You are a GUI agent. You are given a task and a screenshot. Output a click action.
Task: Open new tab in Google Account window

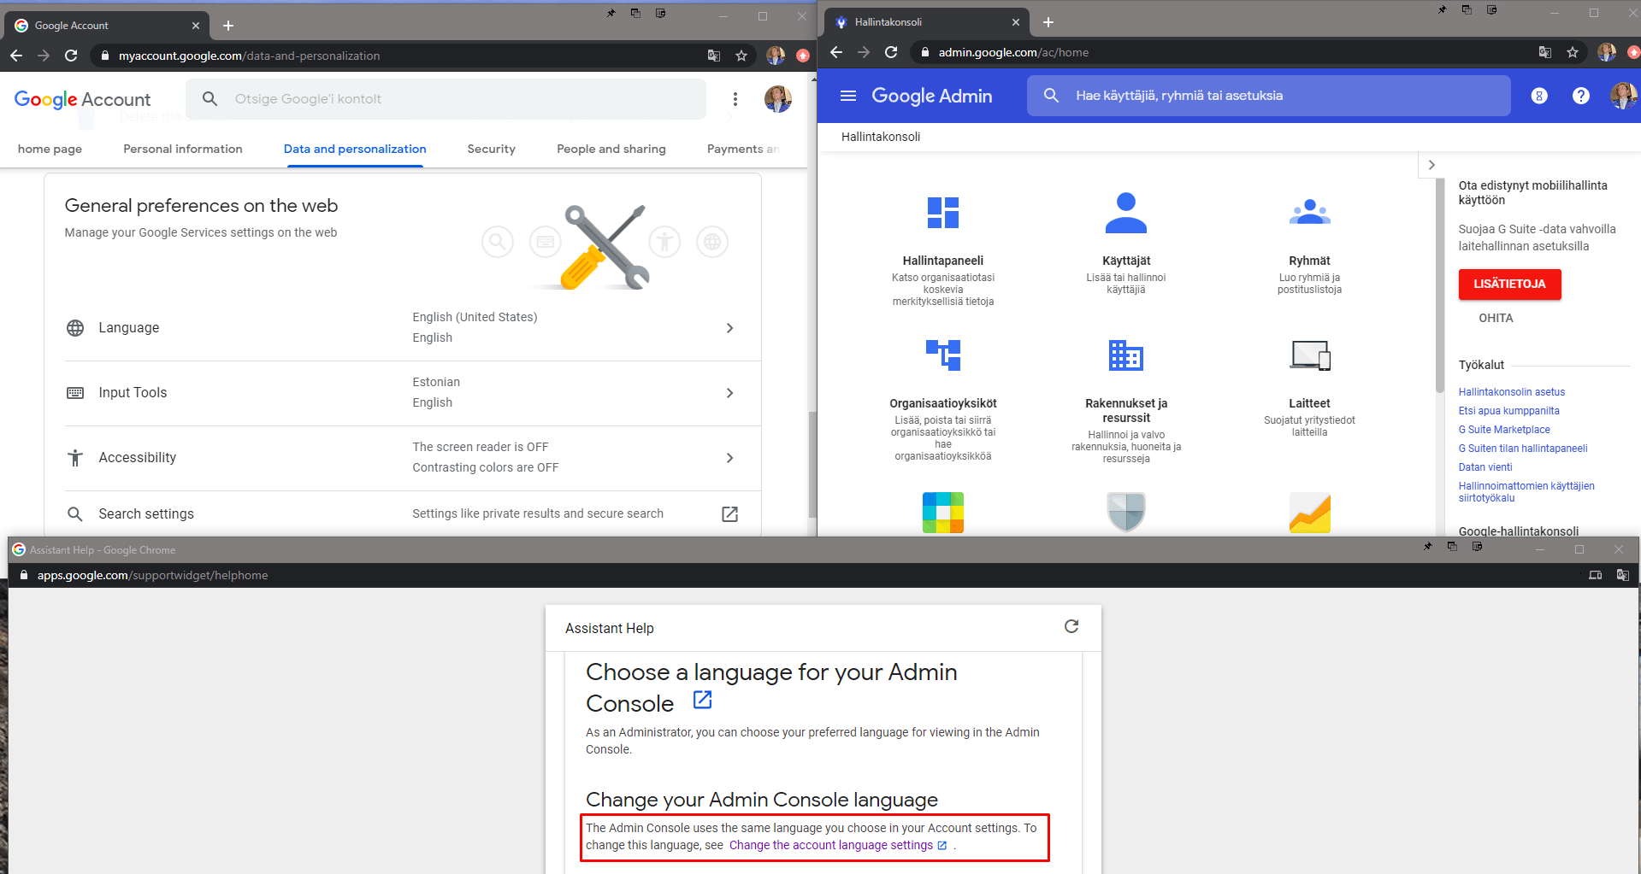coord(228,26)
